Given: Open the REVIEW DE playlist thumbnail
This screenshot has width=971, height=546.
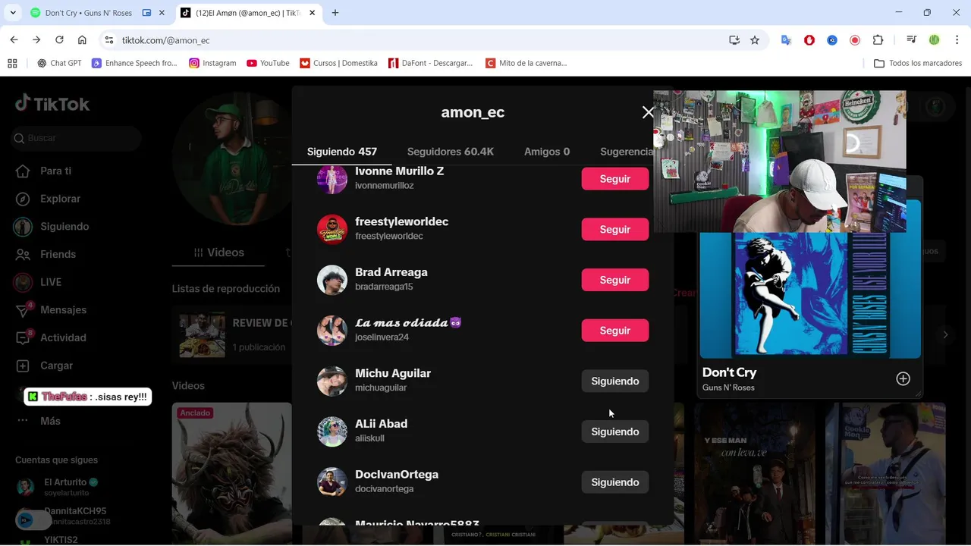Looking at the screenshot, I should [202, 334].
